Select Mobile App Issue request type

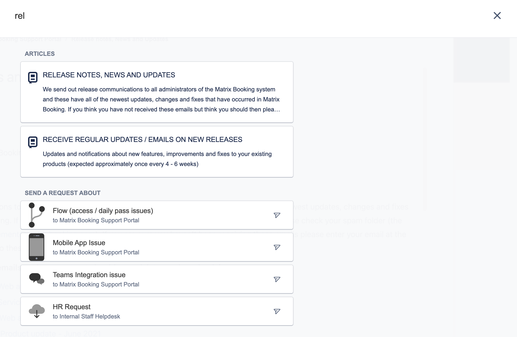[79, 243]
